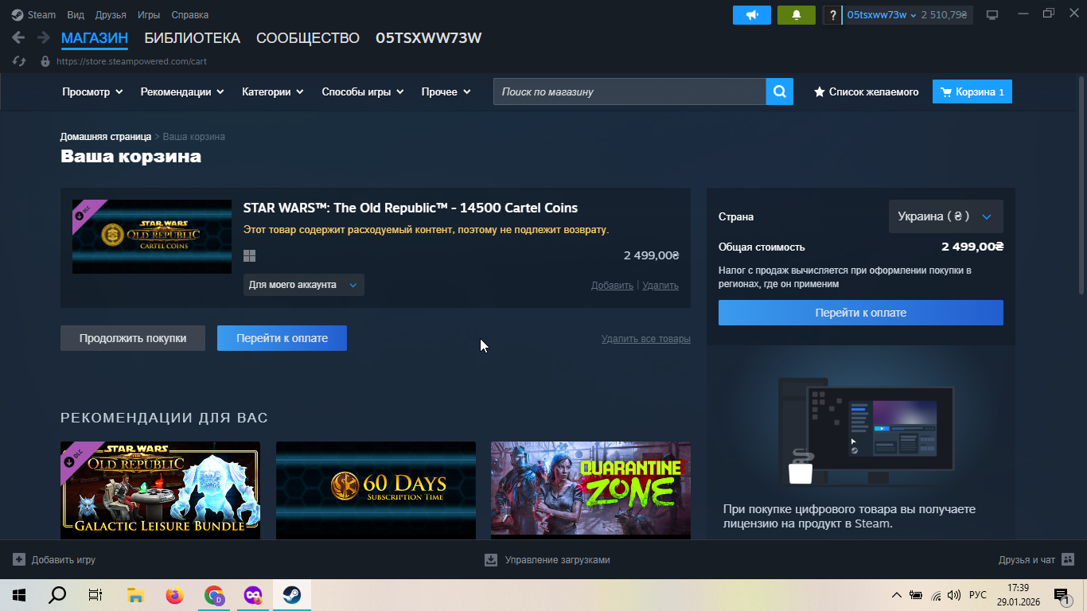Open the announcements megaphone button
This screenshot has width=1087, height=611.
click(752, 15)
